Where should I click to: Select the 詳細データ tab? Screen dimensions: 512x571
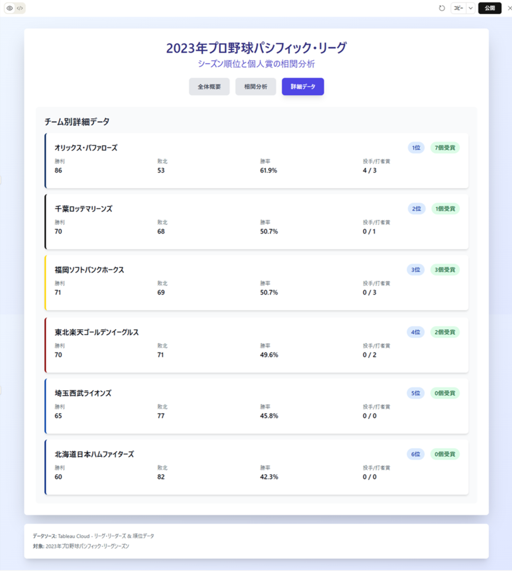coord(303,86)
